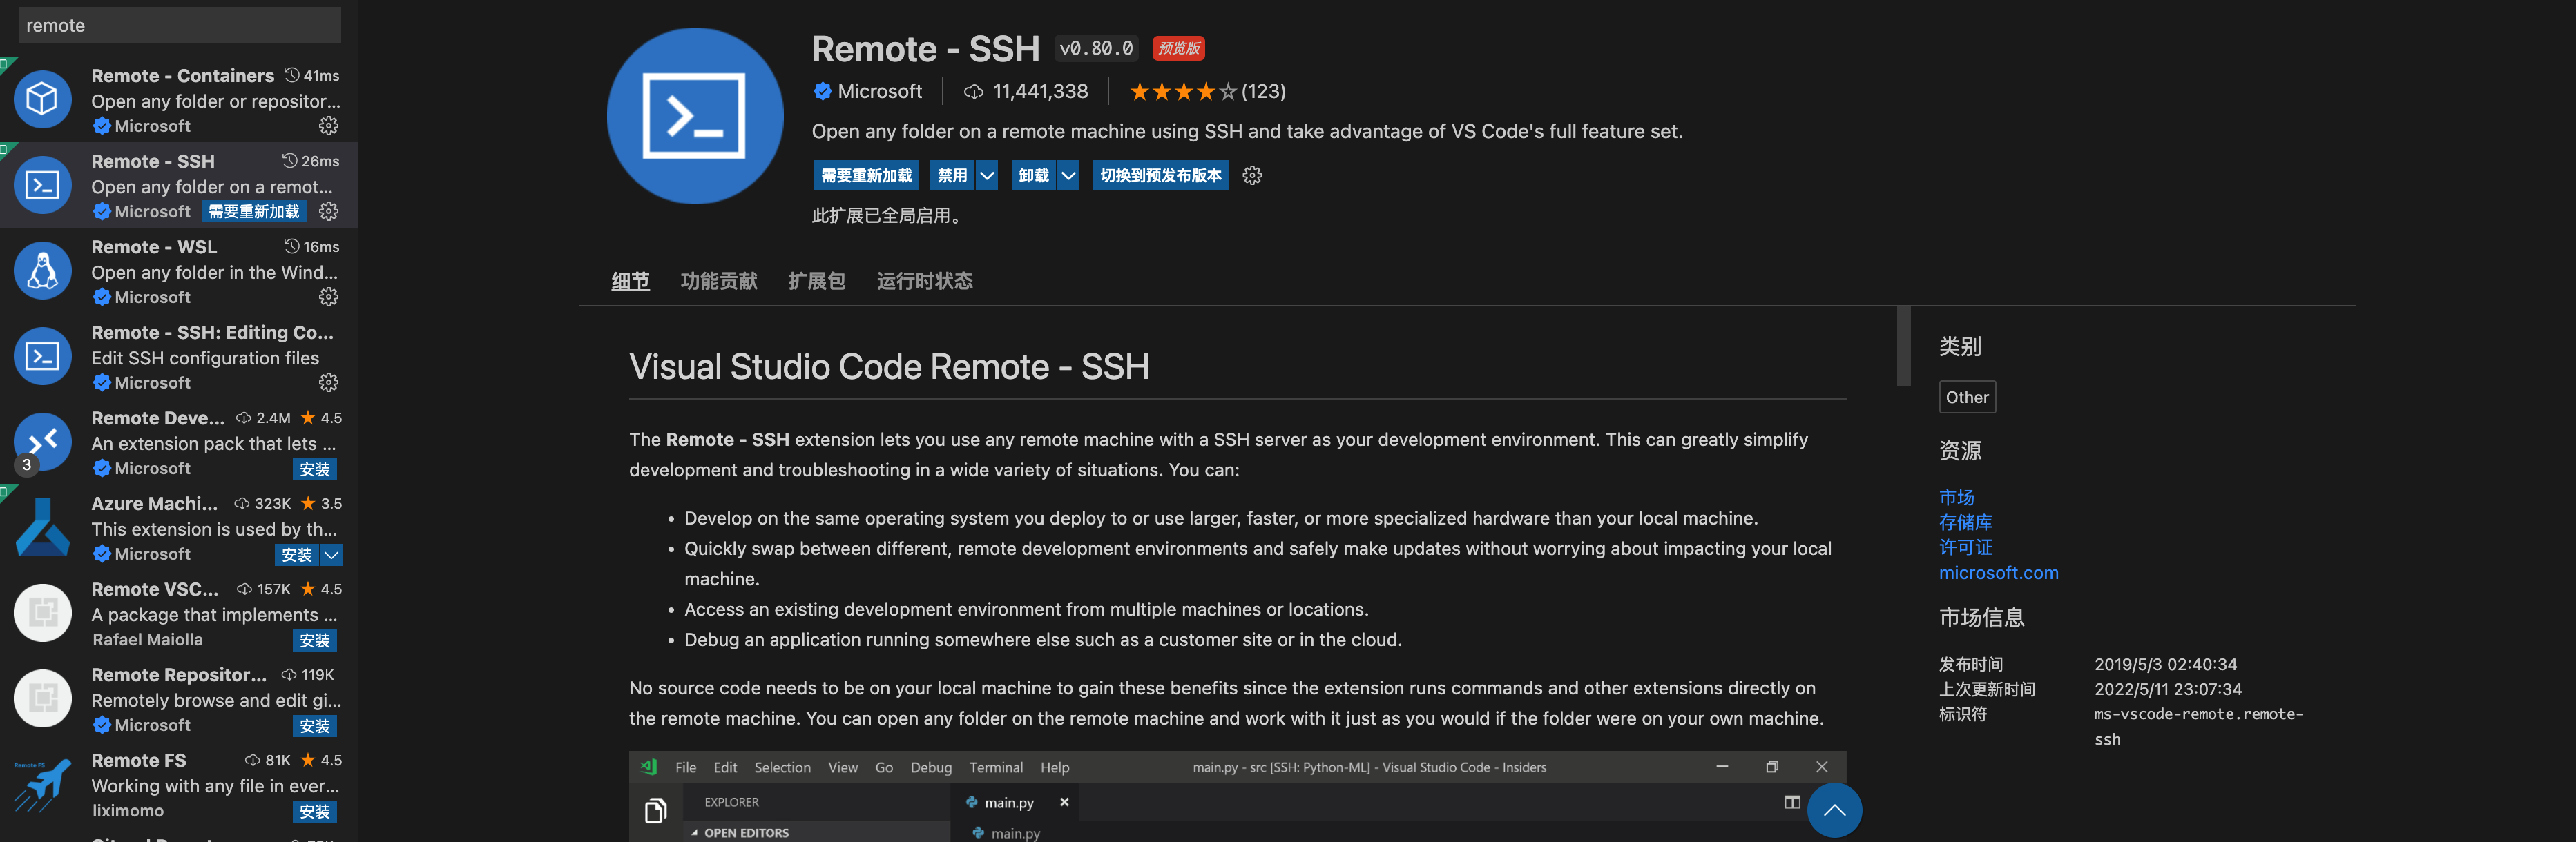Open the Remote - SSH list item gear
The height and width of the screenshot is (842, 2576).
click(x=328, y=212)
